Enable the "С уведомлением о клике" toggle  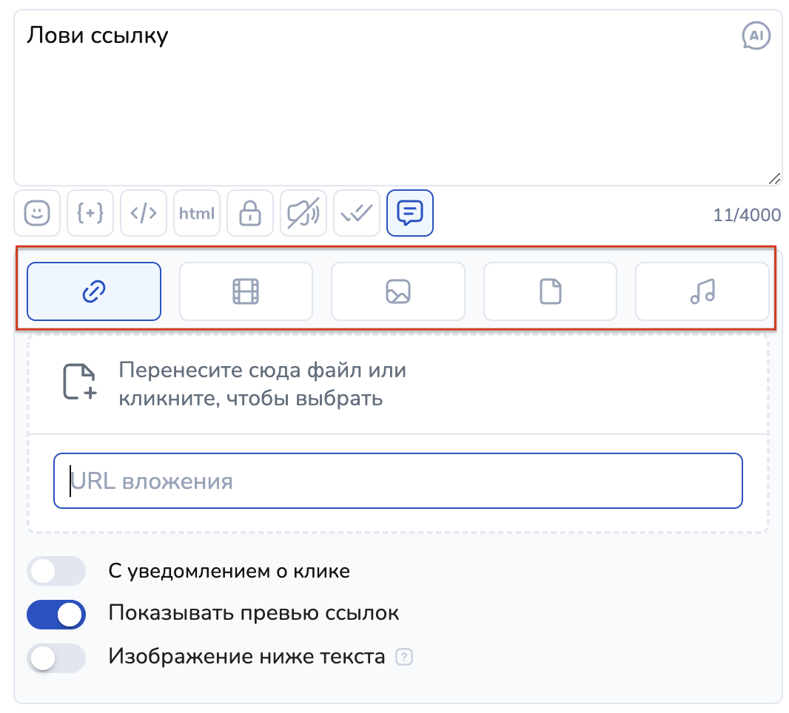pos(56,572)
